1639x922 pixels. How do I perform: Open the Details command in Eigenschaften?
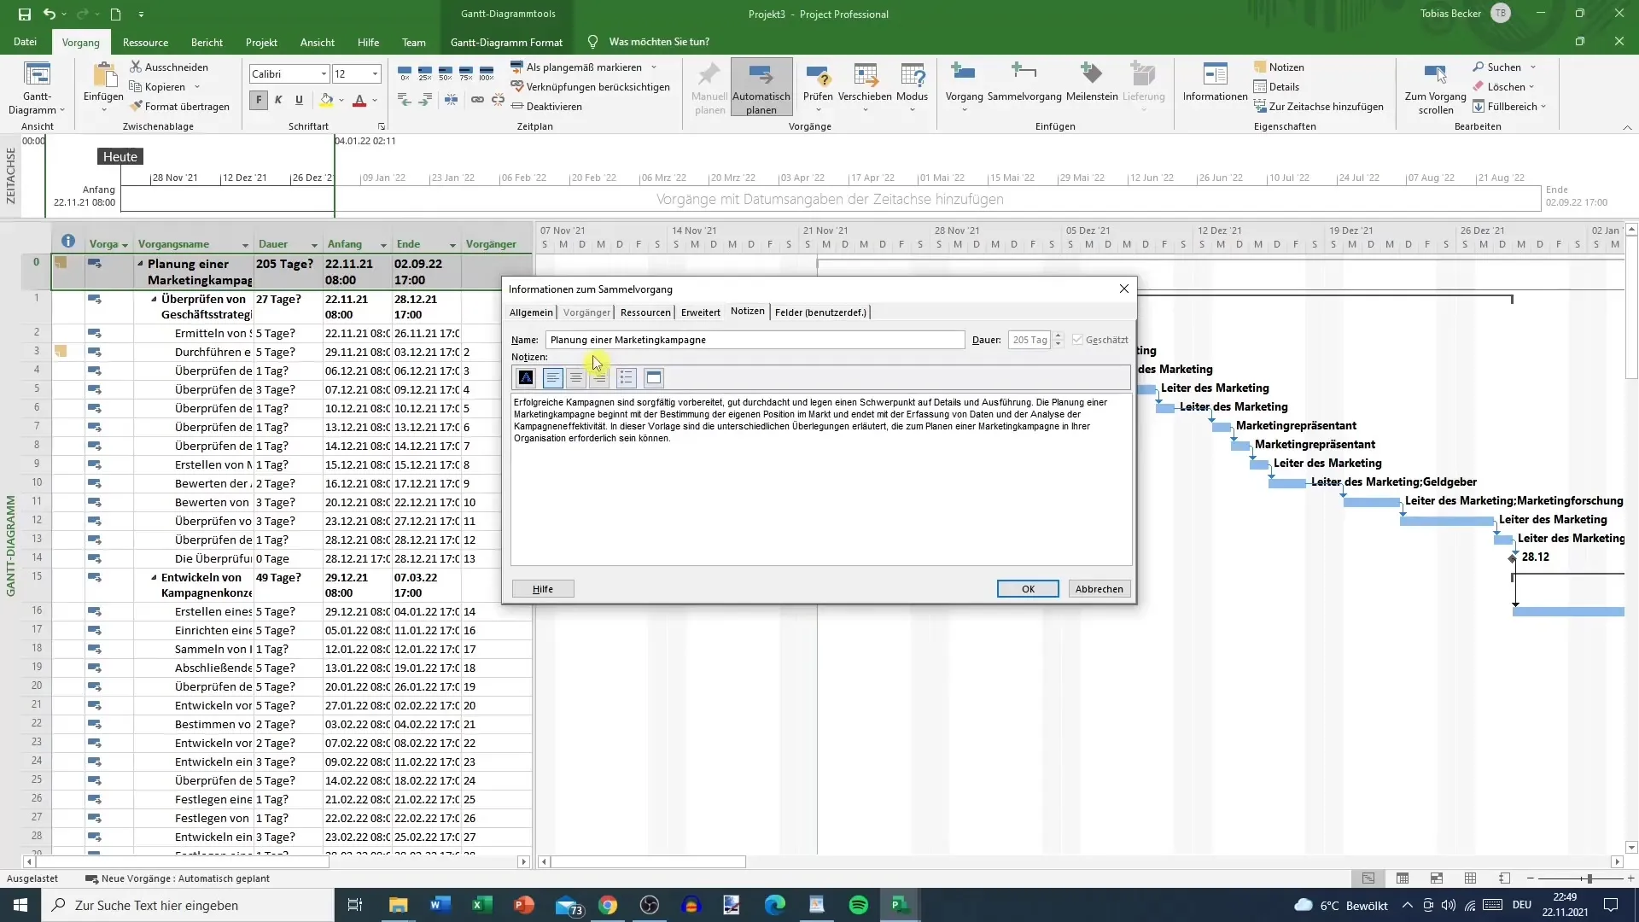coord(1276,86)
